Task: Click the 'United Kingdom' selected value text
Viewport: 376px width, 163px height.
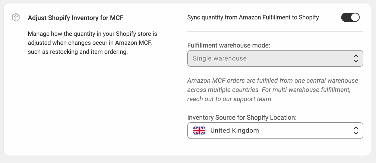Action: [234, 131]
